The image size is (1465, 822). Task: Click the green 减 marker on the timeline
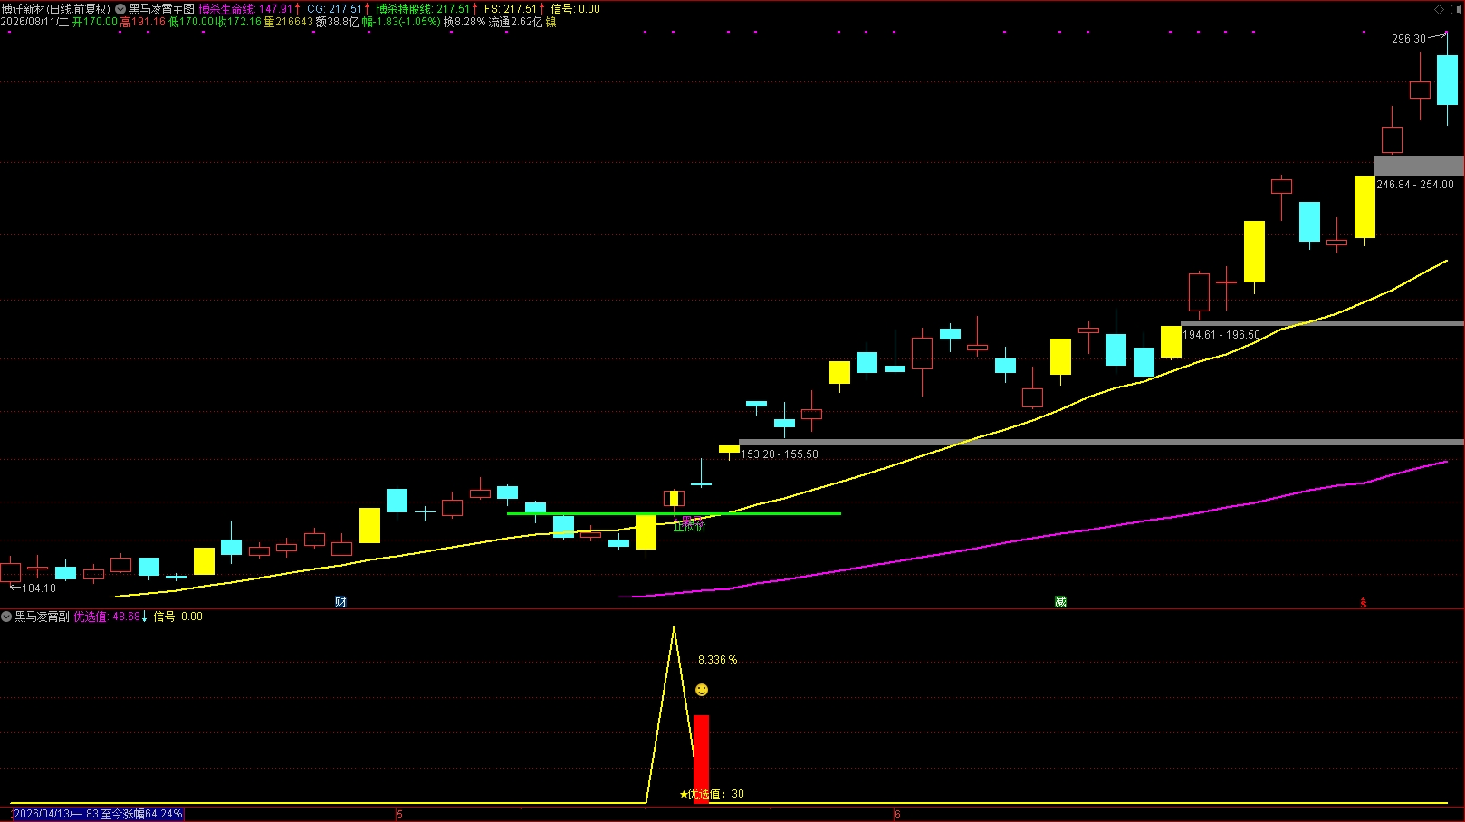coord(1060,602)
